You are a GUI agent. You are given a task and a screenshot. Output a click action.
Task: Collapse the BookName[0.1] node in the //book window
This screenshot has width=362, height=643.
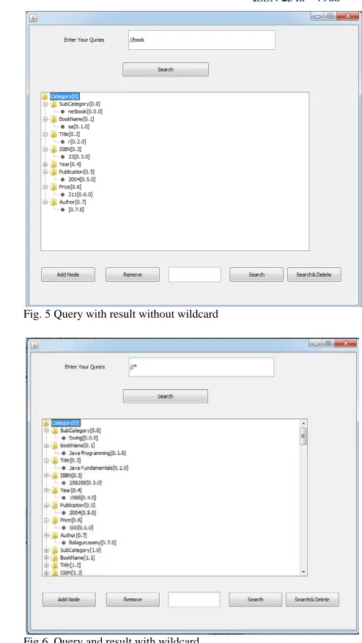tap(45, 119)
